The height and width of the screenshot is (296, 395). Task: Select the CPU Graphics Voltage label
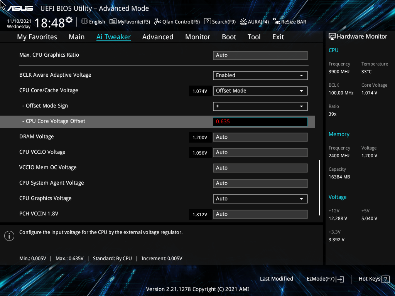point(46,198)
